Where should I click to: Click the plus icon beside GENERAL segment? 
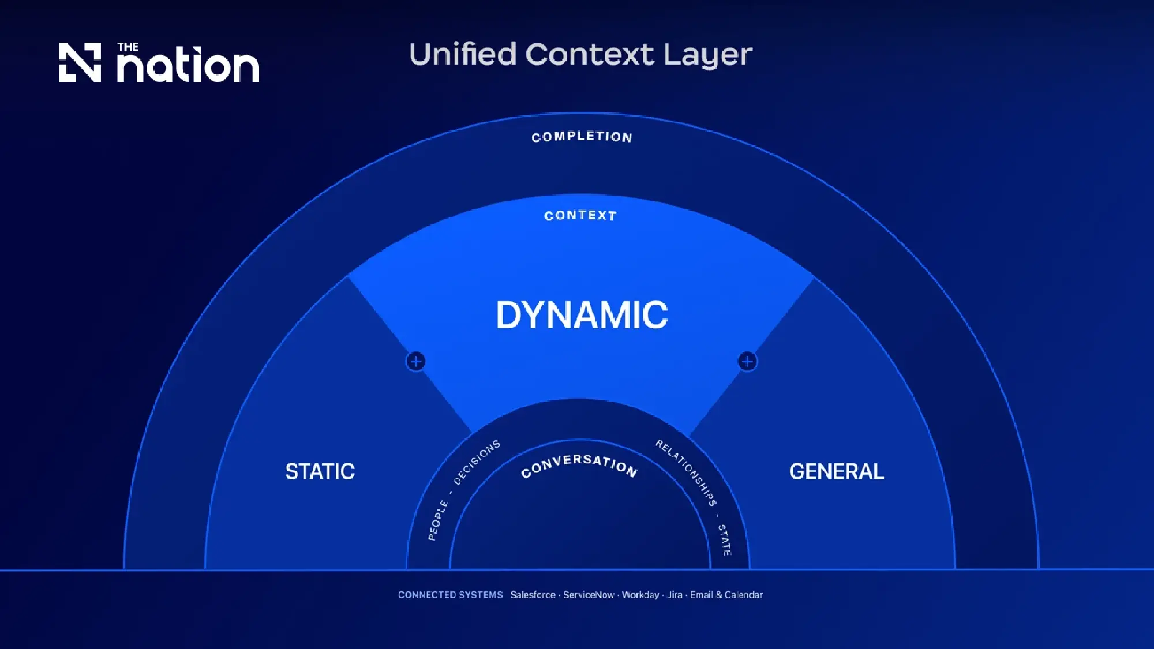click(747, 362)
